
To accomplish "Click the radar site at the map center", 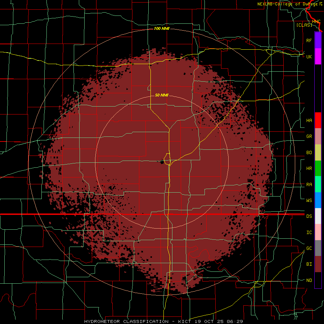I will pyautogui.click(x=162, y=162).
